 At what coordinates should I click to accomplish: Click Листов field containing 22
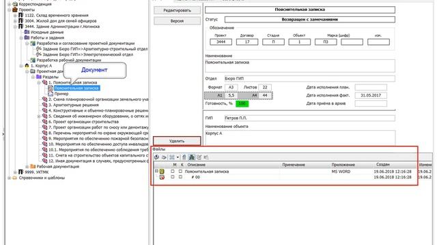click(x=265, y=87)
